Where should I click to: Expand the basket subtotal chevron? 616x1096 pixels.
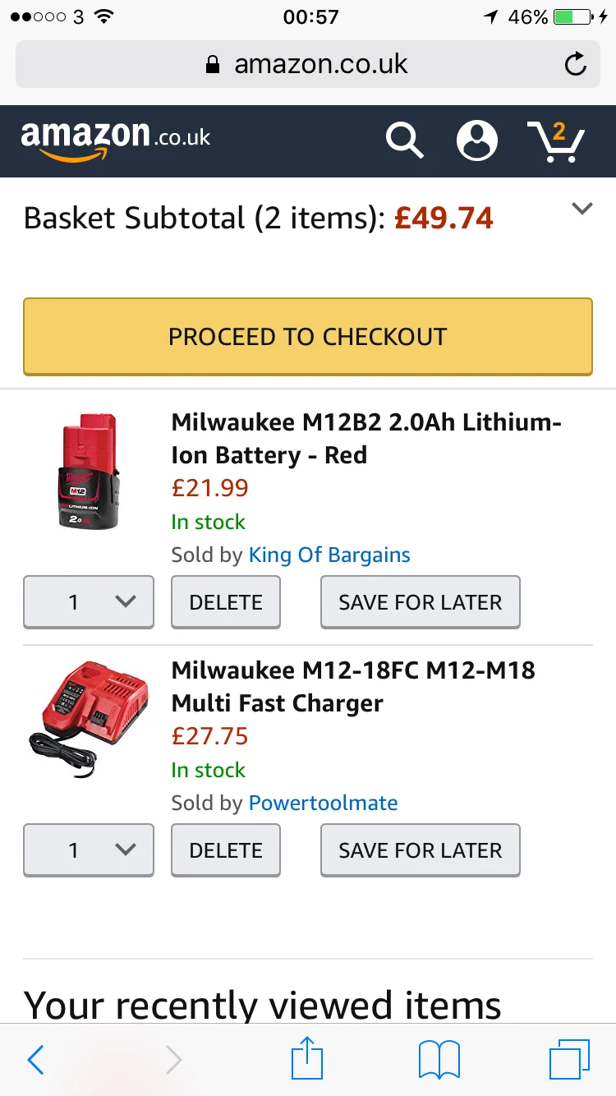pyautogui.click(x=582, y=209)
